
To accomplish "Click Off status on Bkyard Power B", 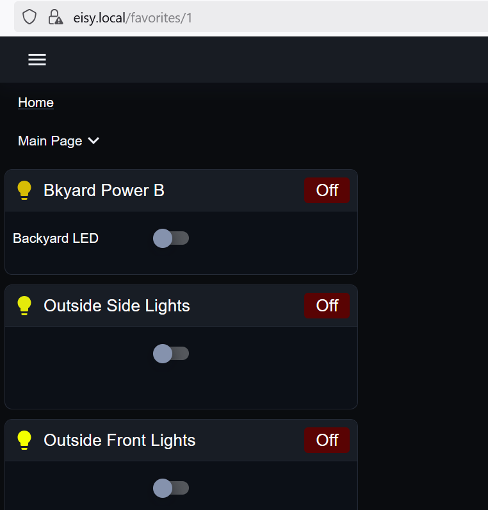I will [327, 190].
